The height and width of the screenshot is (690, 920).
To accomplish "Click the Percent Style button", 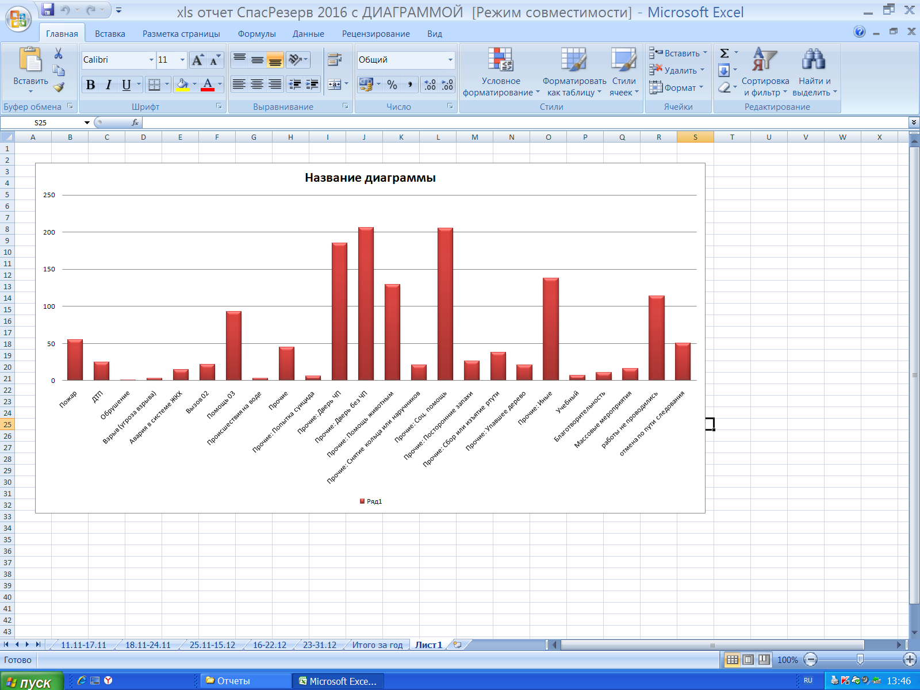I will pyautogui.click(x=392, y=85).
